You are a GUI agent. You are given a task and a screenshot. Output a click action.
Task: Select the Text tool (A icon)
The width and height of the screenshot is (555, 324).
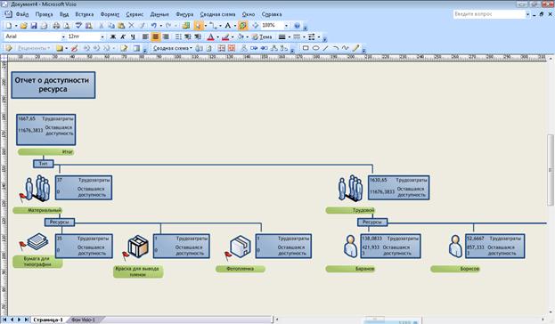pyautogui.click(x=227, y=26)
